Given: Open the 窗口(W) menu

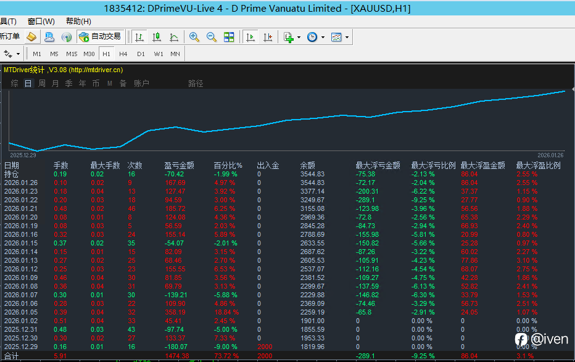Looking at the screenshot, I should click(x=41, y=22).
